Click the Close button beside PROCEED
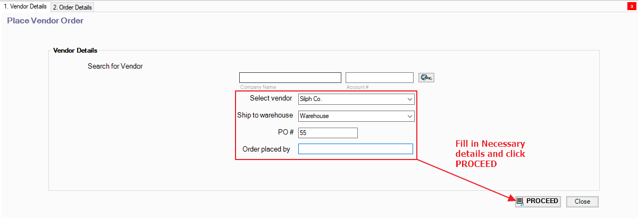Screen dimensions: 638x218 [582, 202]
